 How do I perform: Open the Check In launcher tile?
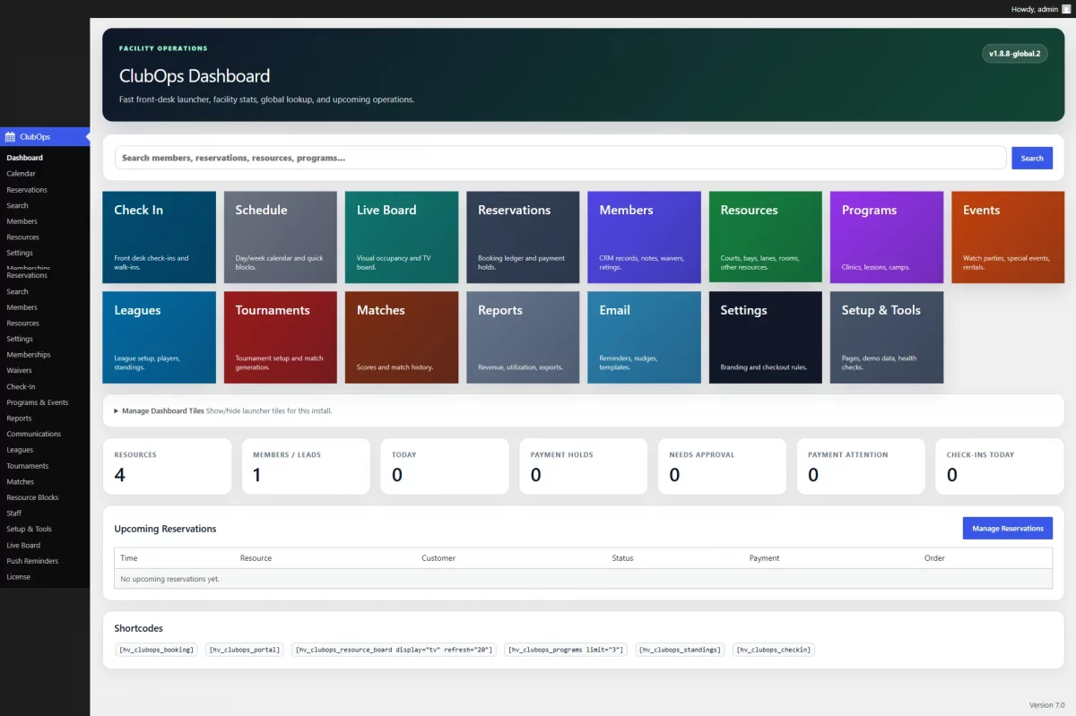160,237
